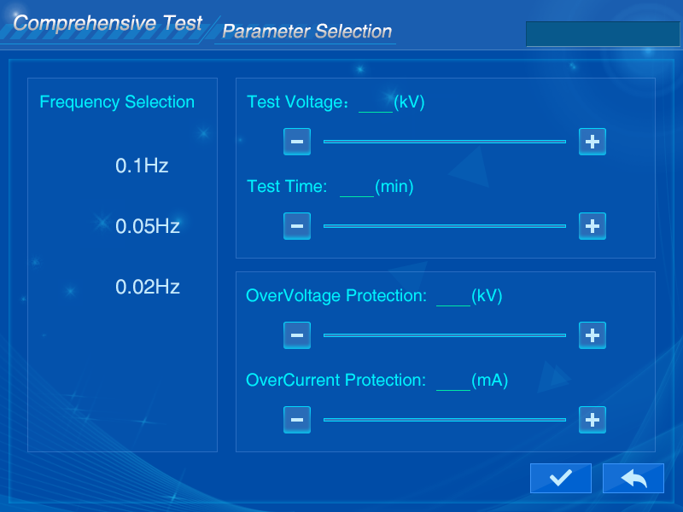This screenshot has width=683, height=512.
Task: Click the plus icon for Test Voltage
Action: [592, 142]
